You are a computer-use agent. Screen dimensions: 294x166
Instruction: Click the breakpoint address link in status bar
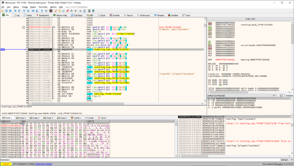(44, 164)
